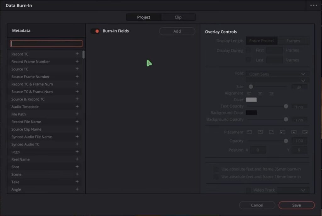Image resolution: width=322 pixels, height=216 pixels.
Task: Focus the Metadata search field
Action: 47,44
